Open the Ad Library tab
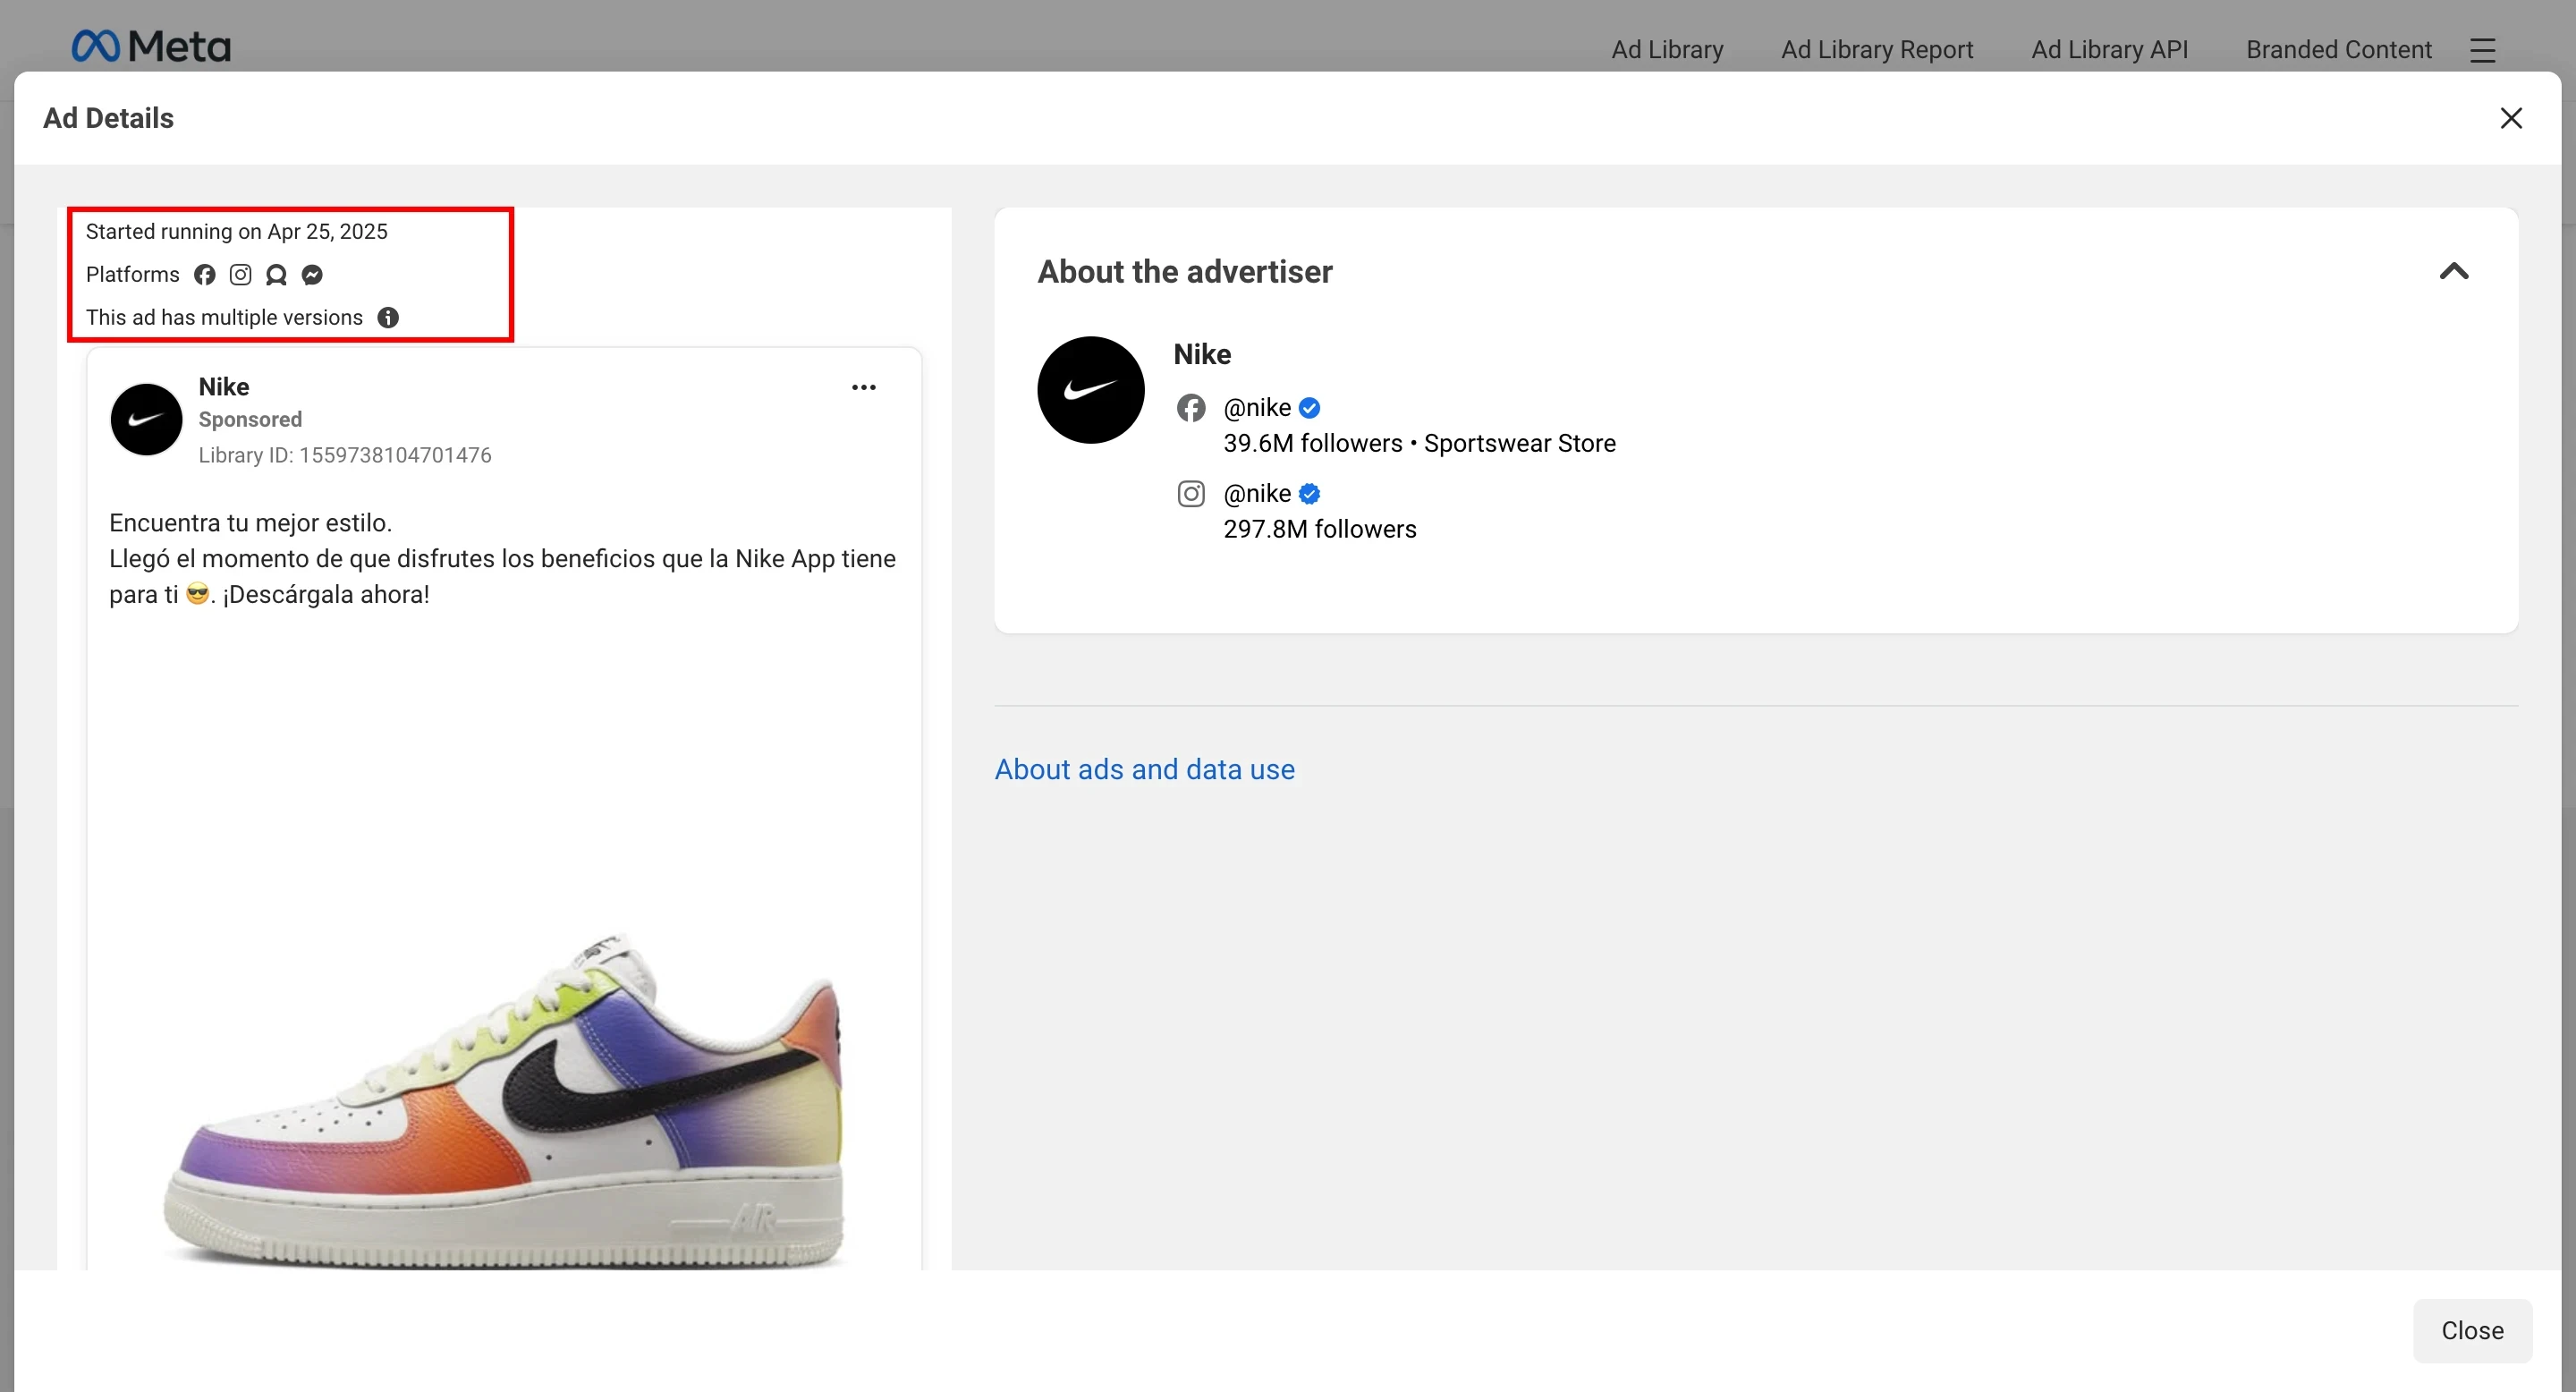This screenshot has height=1392, width=2576. (x=1667, y=50)
